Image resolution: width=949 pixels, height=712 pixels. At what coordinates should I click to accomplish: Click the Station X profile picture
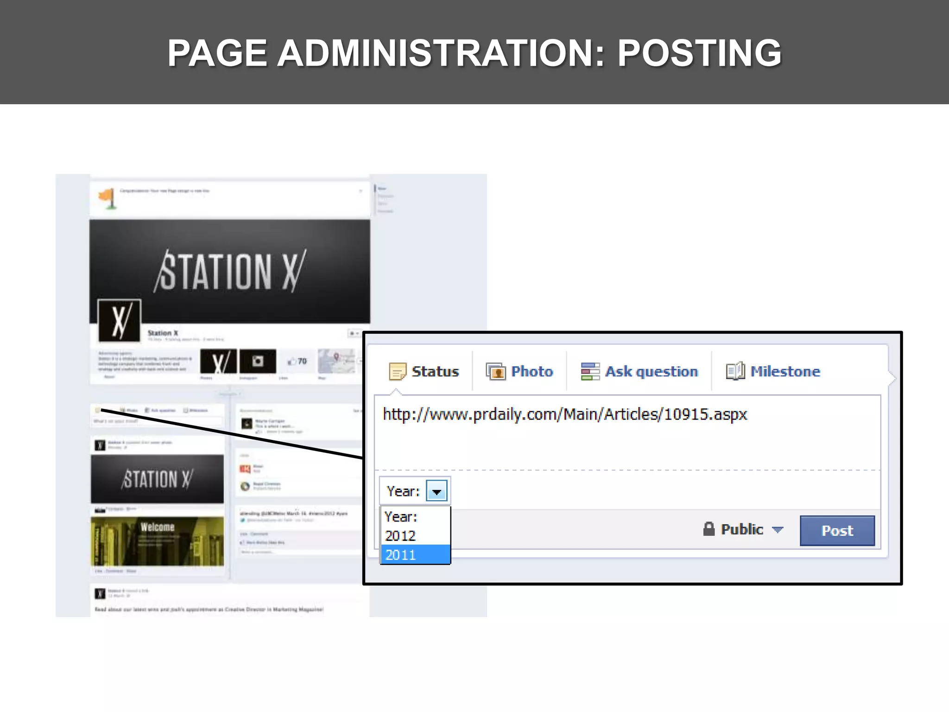coord(120,321)
